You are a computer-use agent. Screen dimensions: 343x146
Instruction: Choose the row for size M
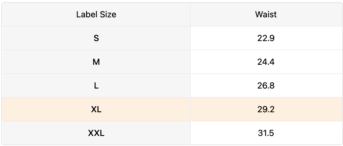tap(171, 62)
